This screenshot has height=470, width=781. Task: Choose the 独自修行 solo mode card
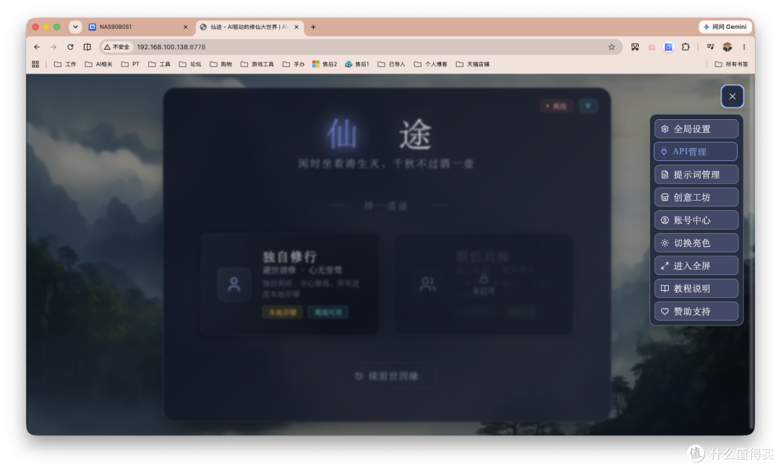(x=289, y=284)
